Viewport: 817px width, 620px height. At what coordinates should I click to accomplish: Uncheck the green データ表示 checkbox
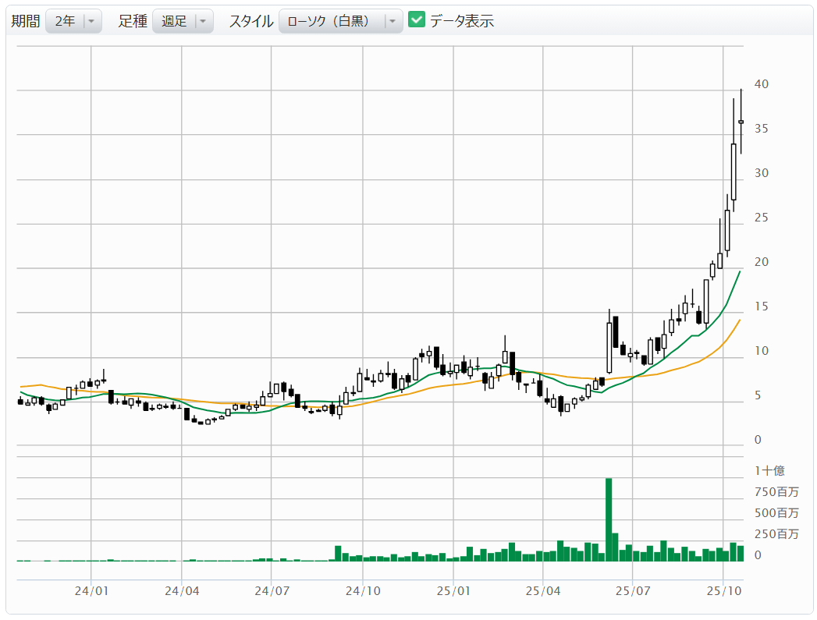[x=417, y=21]
